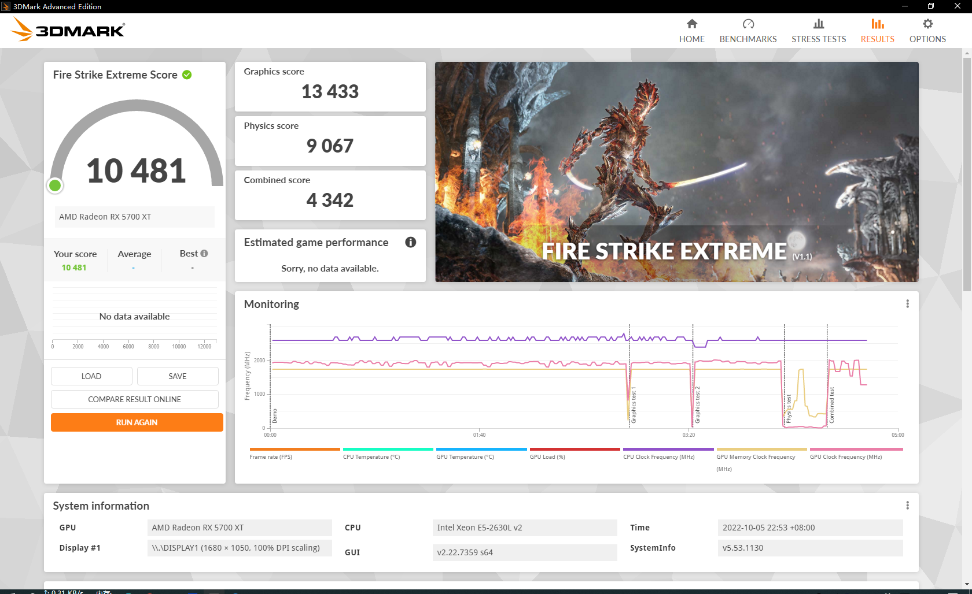Viewport: 972px width, 594px height.
Task: Open the Monitoring panel options menu
Action: [907, 304]
